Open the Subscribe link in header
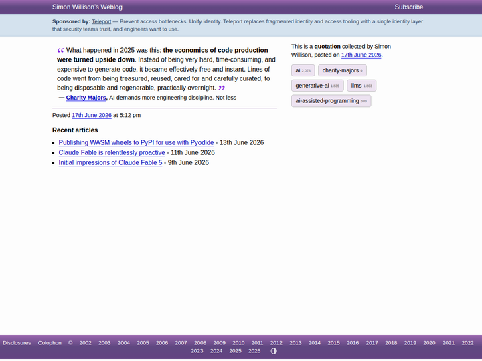The width and height of the screenshot is (482, 361). (409, 7)
